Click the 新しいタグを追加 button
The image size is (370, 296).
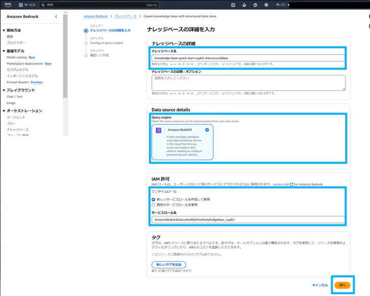click(169, 265)
